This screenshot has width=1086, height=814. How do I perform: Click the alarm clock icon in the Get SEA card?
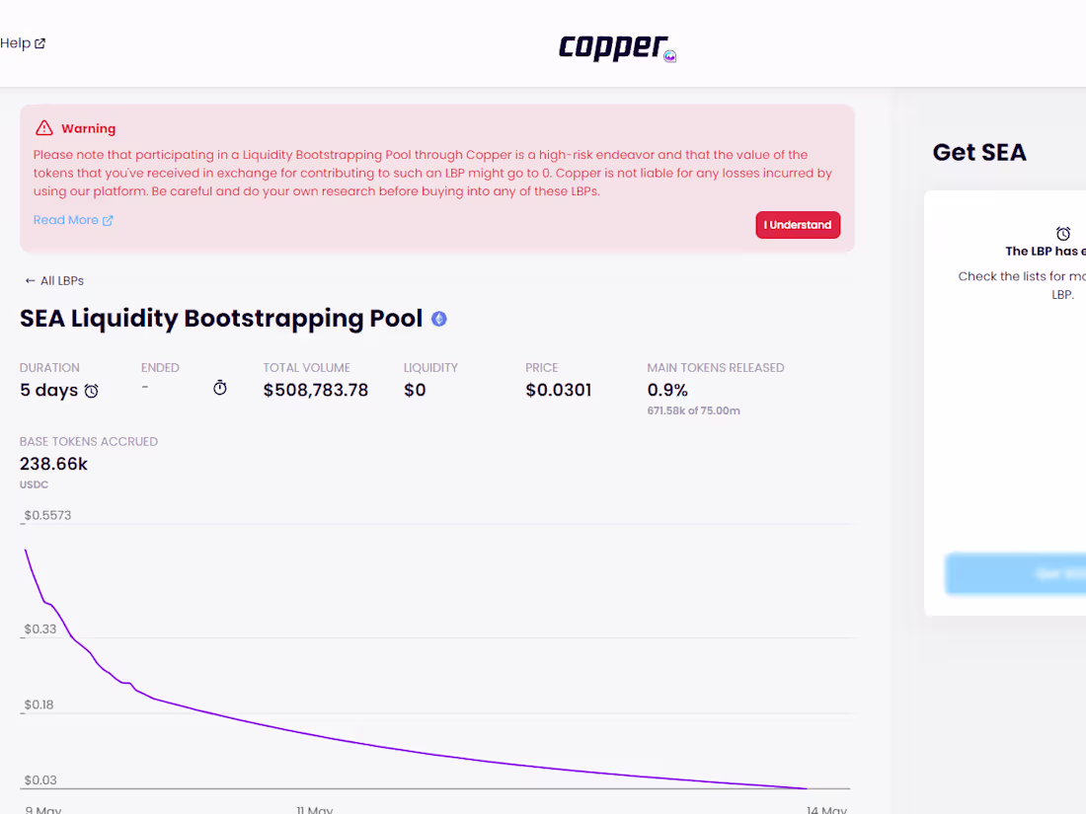point(1063,233)
